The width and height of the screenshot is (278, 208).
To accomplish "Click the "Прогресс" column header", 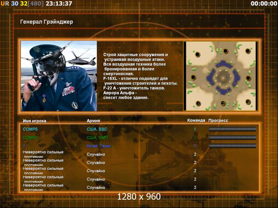I will pos(218,121).
